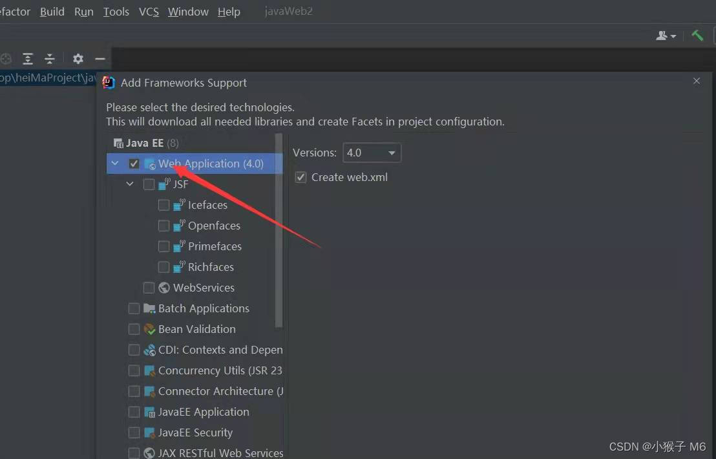Select the Web Application (4.0) row label
716x459 pixels.
click(211, 164)
